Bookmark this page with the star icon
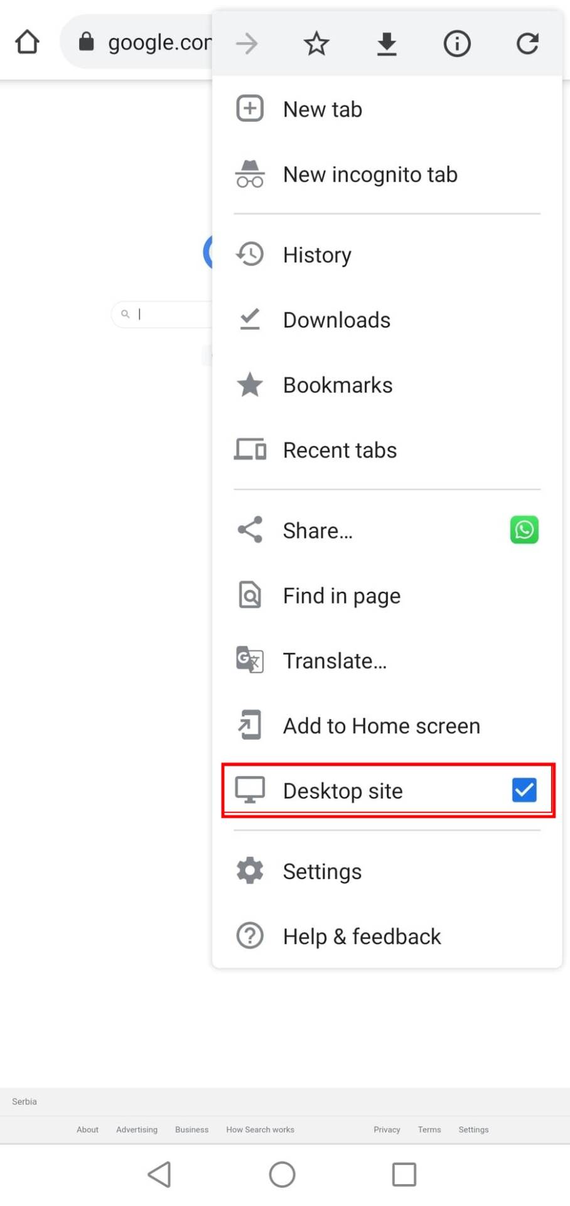 pyautogui.click(x=316, y=43)
